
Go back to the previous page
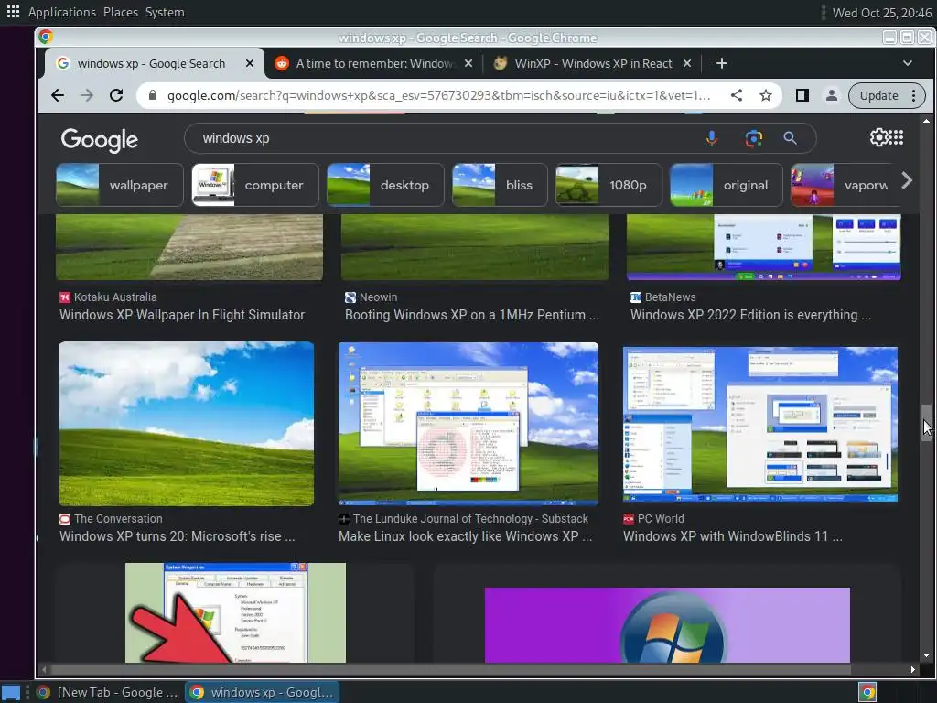pyautogui.click(x=58, y=95)
